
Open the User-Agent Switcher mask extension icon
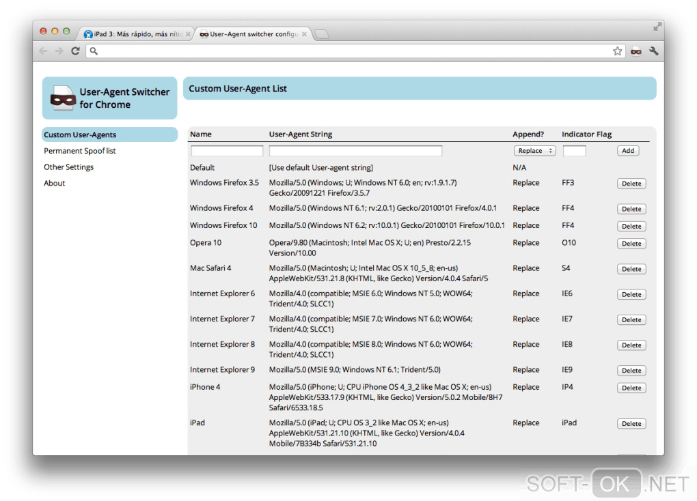[x=636, y=51]
